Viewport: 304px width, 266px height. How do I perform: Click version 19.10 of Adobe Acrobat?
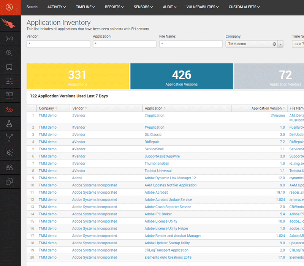(280, 193)
